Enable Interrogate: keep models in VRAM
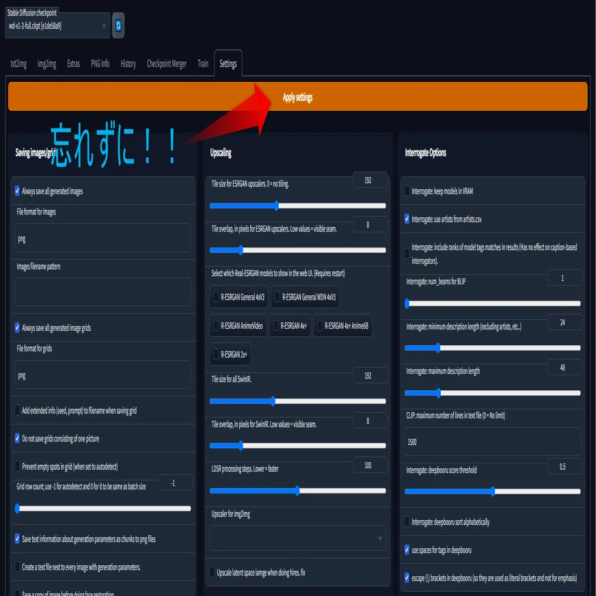This screenshot has height=596, width=596. tap(407, 191)
